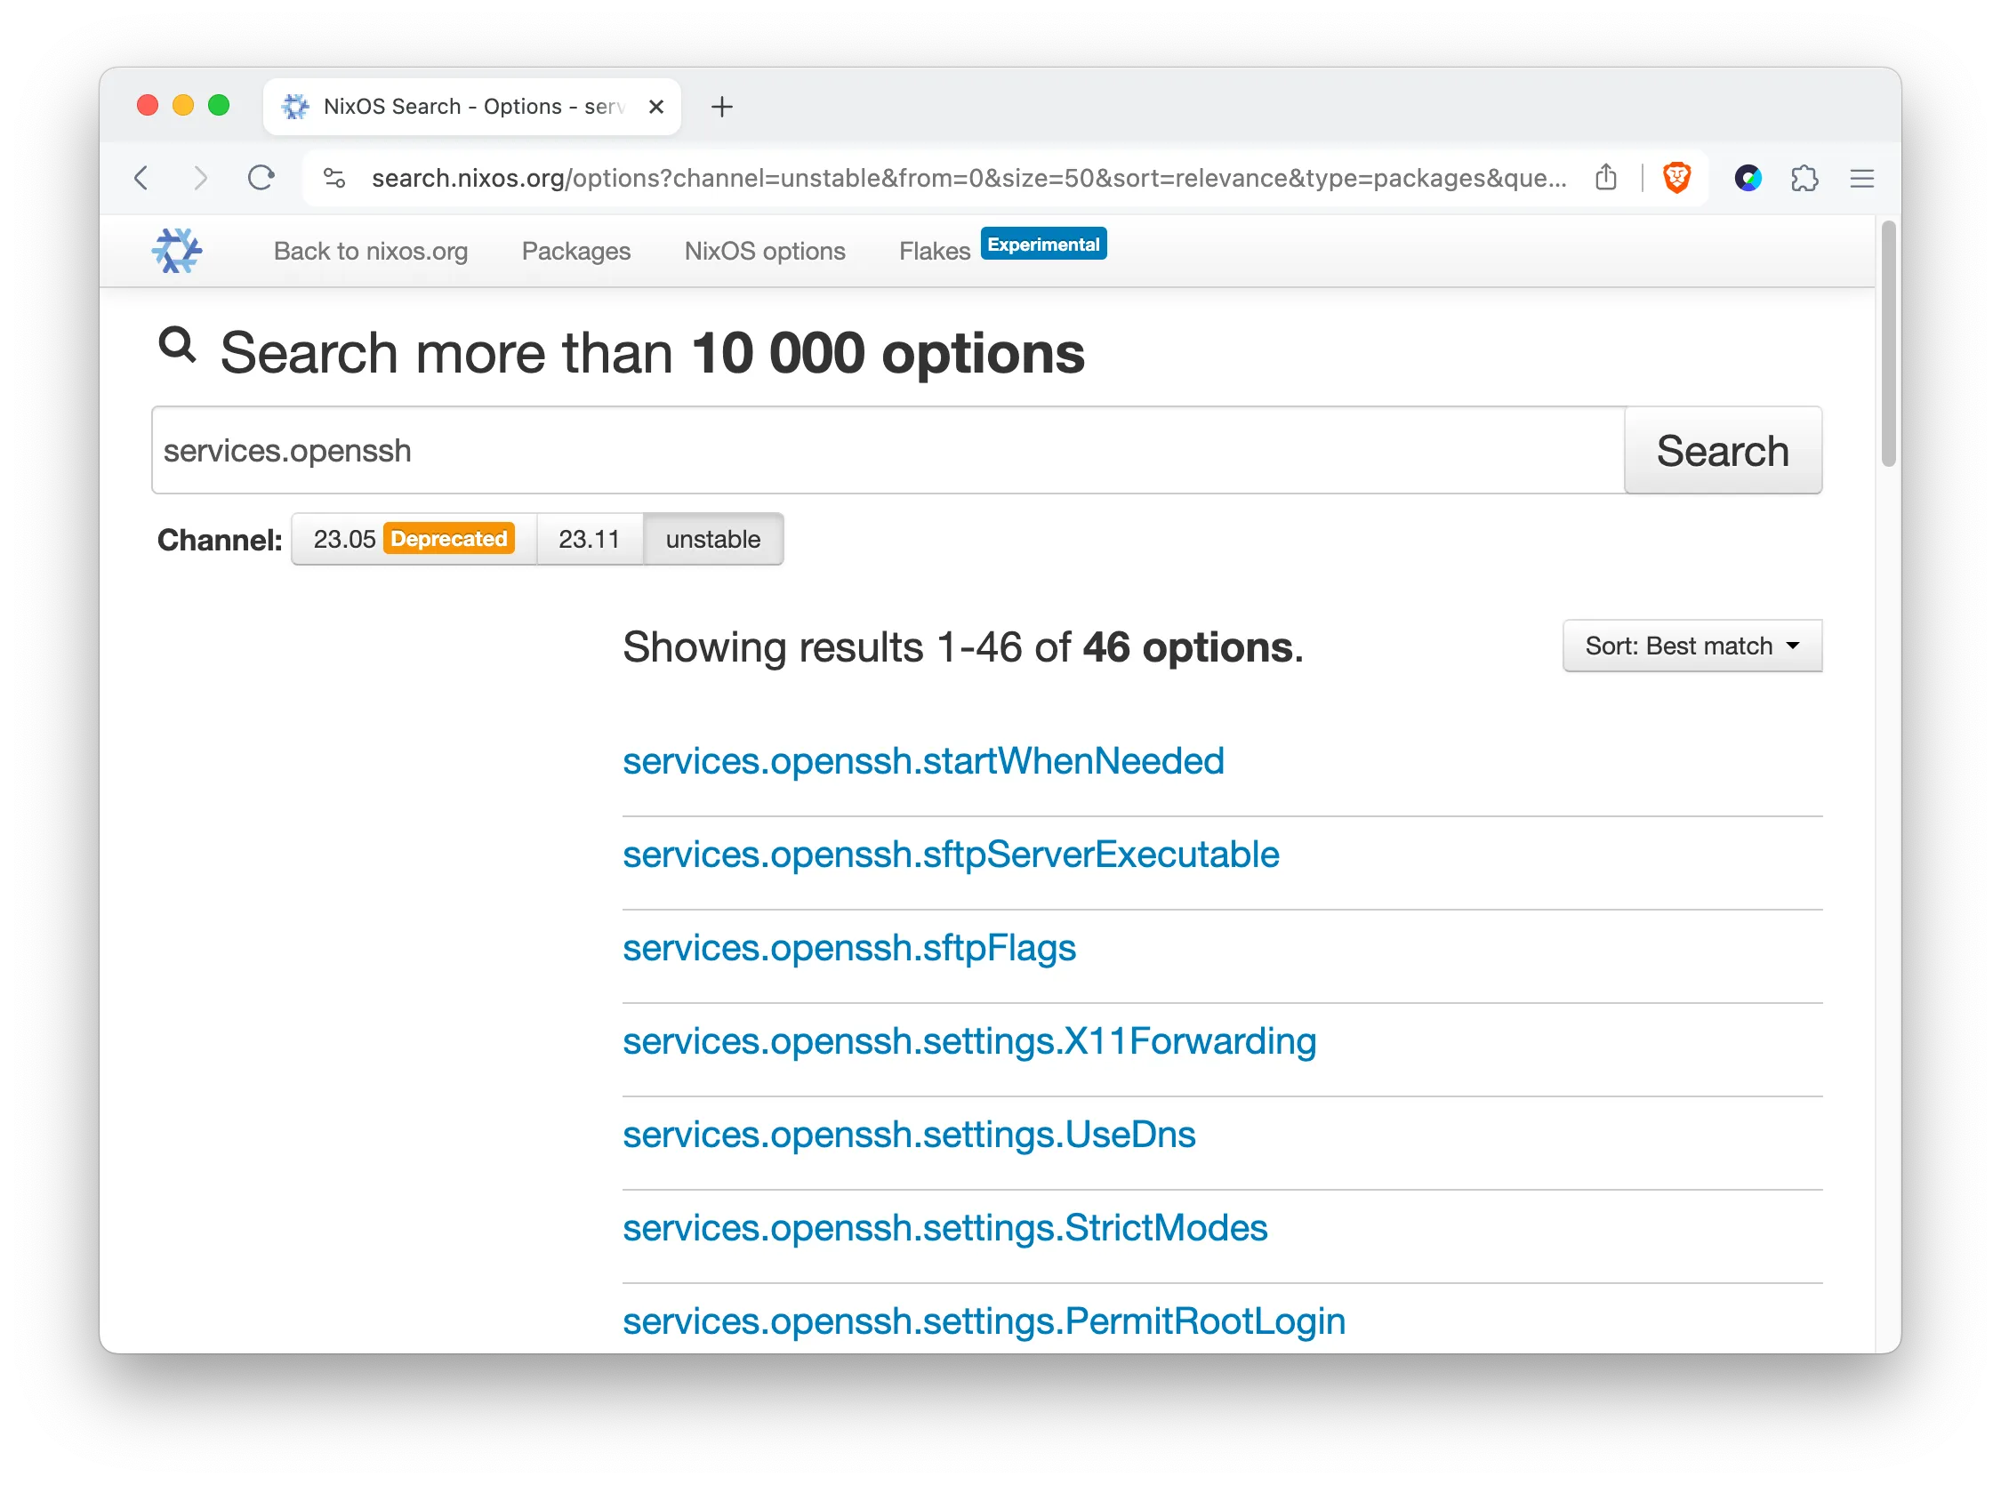The width and height of the screenshot is (2001, 1485).
Task: Click the Brave browser shield icon
Action: click(1676, 178)
